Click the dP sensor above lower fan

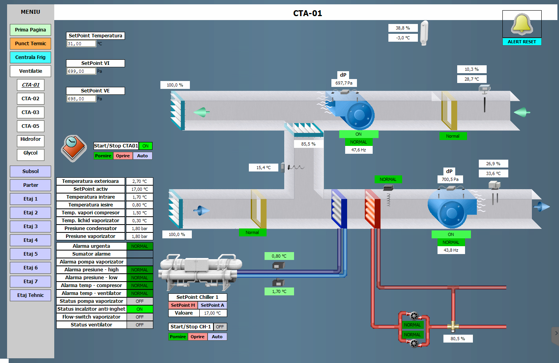point(451,188)
